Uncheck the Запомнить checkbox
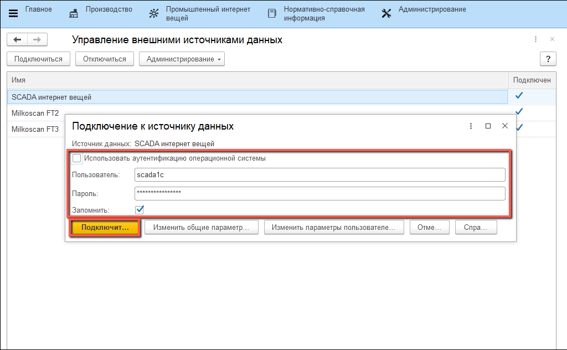 (140, 210)
